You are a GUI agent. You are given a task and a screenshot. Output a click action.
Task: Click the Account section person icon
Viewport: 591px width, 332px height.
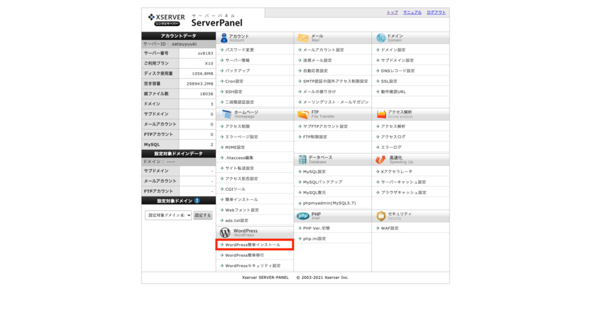[224, 37]
